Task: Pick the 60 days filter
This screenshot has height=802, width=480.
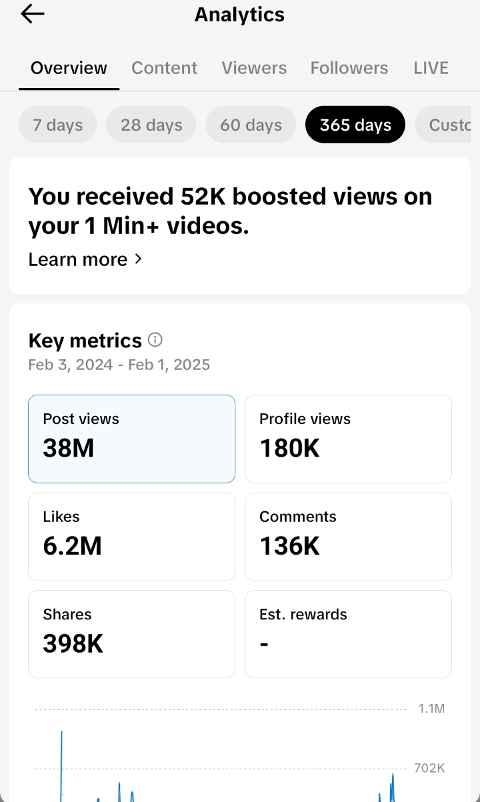Action: click(x=251, y=125)
